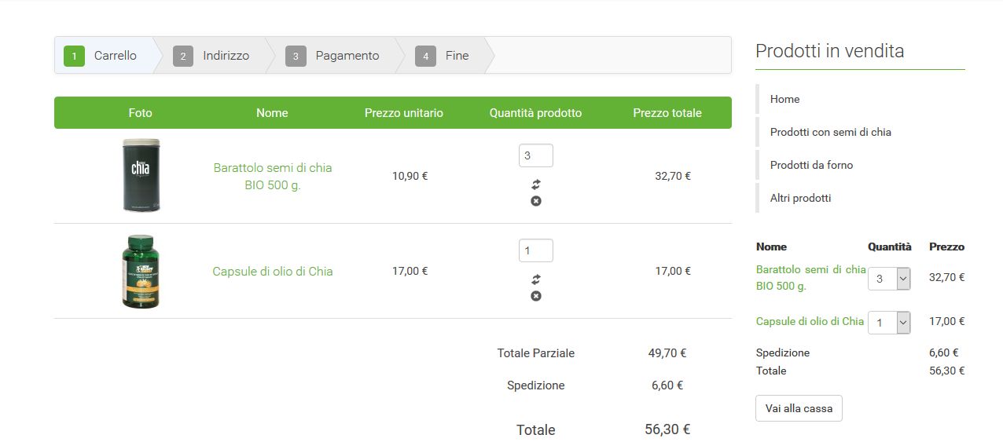Click quantity field for Capsule di olio di Chia
The height and width of the screenshot is (442, 1003).
pyautogui.click(x=535, y=250)
